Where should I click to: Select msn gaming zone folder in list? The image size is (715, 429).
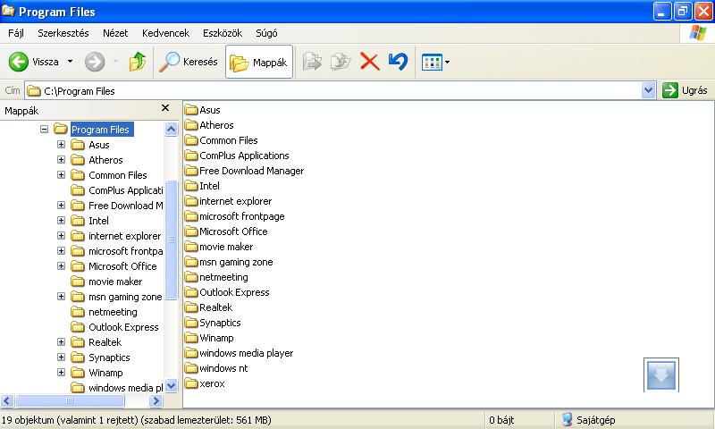click(229, 262)
